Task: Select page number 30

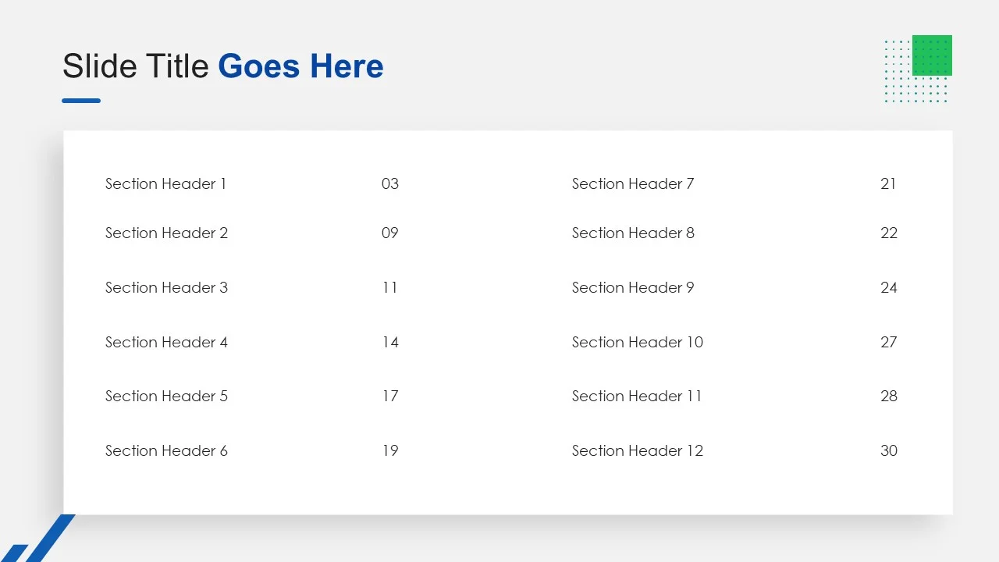Action: point(889,451)
